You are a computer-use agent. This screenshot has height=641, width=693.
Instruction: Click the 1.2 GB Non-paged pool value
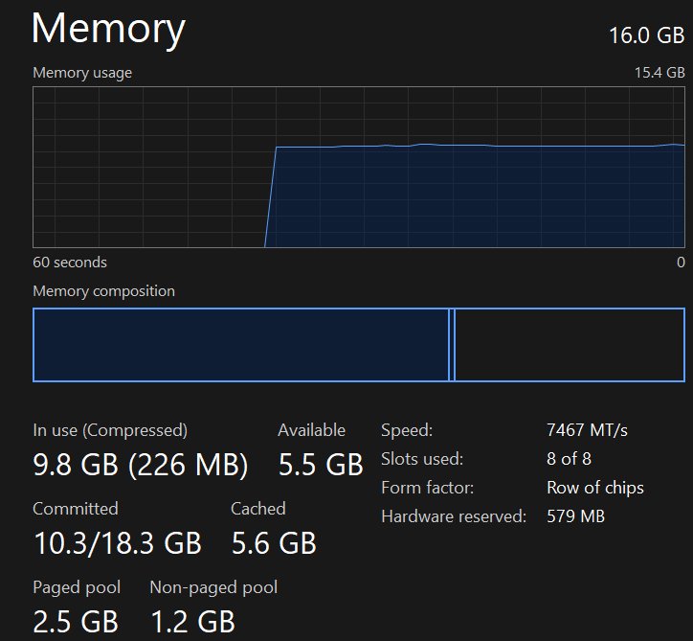(192, 622)
